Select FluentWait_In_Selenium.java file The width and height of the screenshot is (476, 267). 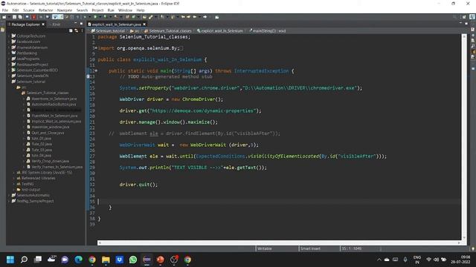coord(54,116)
